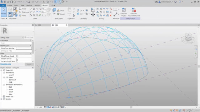Expand the Families tree node
The height and width of the screenshot is (112, 200).
pos(1,99)
